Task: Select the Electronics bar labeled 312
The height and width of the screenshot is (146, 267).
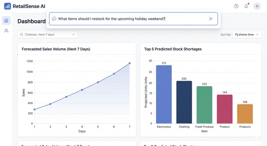Action: click(x=164, y=94)
